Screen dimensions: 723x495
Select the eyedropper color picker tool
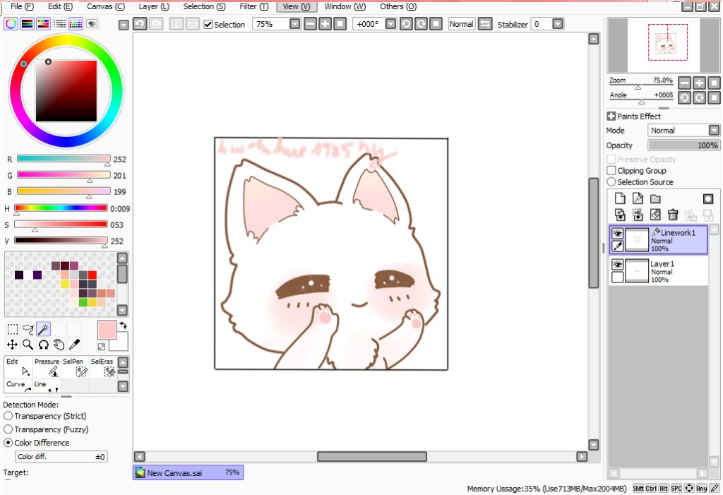point(74,345)
